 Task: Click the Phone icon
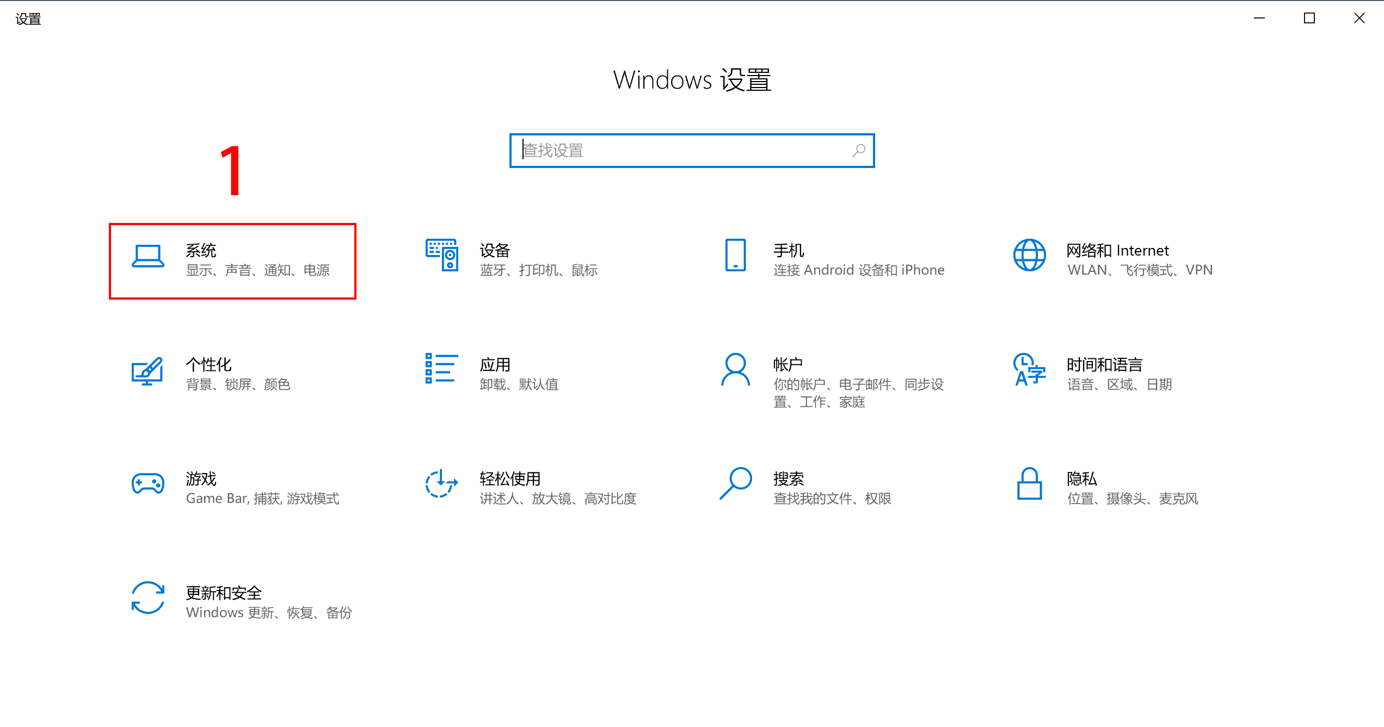(x=735, y=255)
